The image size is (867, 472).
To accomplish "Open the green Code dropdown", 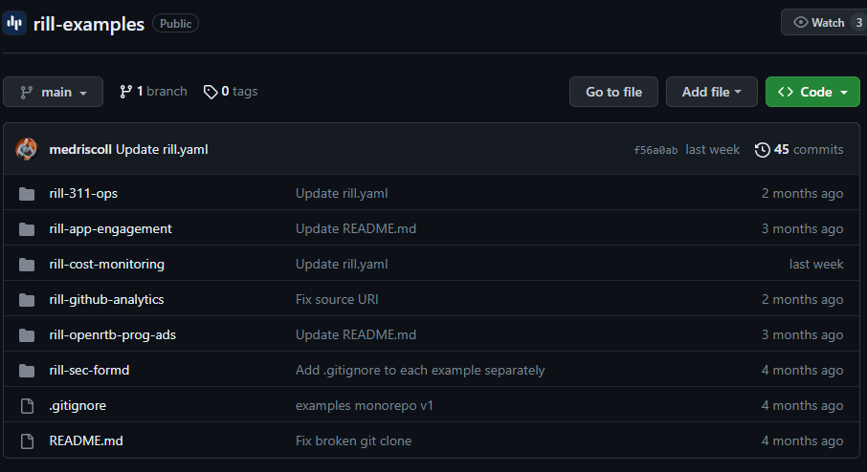I will 812,92.
